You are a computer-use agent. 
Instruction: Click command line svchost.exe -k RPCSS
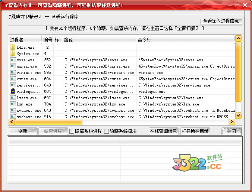click(183, 117)
